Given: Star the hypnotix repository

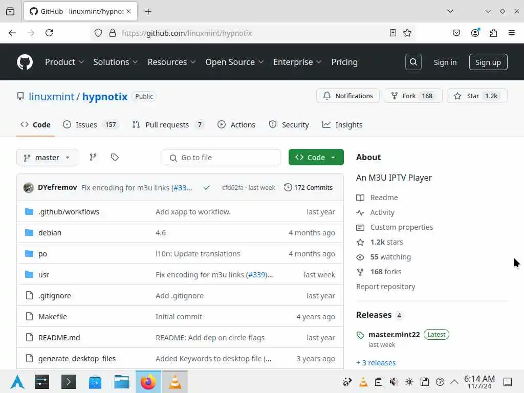Looking at the screenshot, I should pyautogui.click(x=477, y=96).
